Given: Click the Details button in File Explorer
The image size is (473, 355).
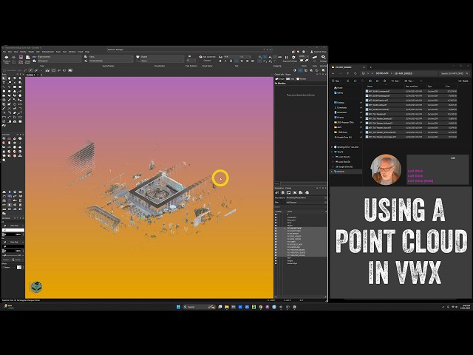Looking at the screenshot, I should (x=464, y=81).
